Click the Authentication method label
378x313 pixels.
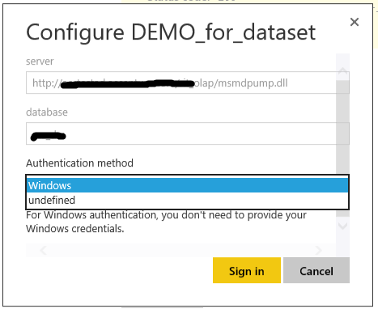79,163
